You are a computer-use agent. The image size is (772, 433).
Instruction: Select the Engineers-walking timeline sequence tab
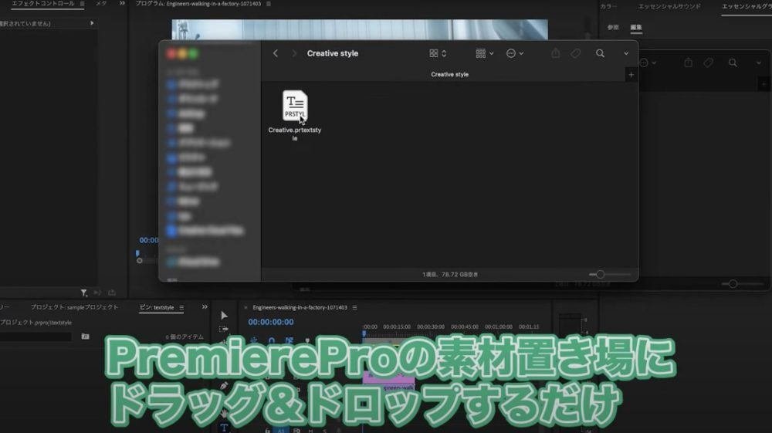(x=300, y=307)
